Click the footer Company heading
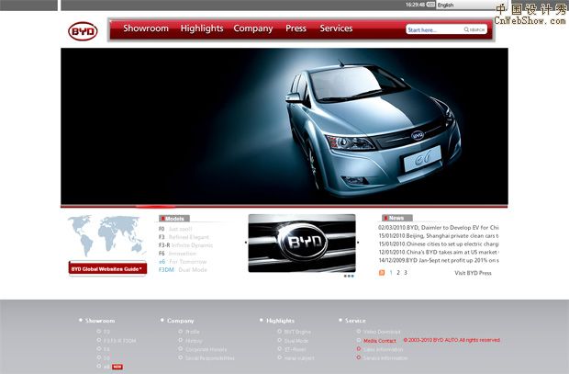 [x=181, y=321]
